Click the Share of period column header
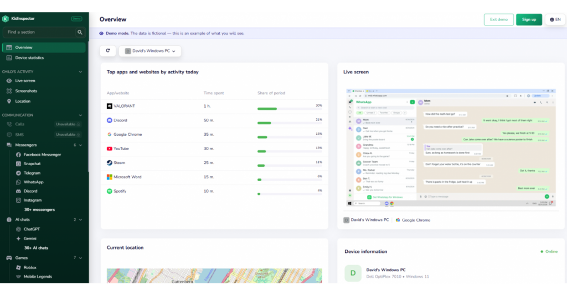Screen dimensions: 567x296 tap(271, 93)
